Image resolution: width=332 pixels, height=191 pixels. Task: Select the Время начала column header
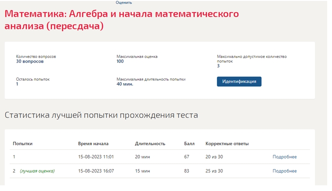coord(93,144)
